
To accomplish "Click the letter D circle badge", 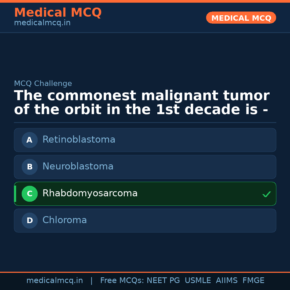I will [x=30, y=220].
